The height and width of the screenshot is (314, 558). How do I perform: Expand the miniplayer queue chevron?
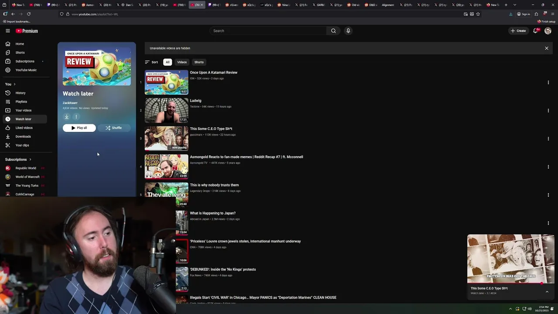click(547, 291)
